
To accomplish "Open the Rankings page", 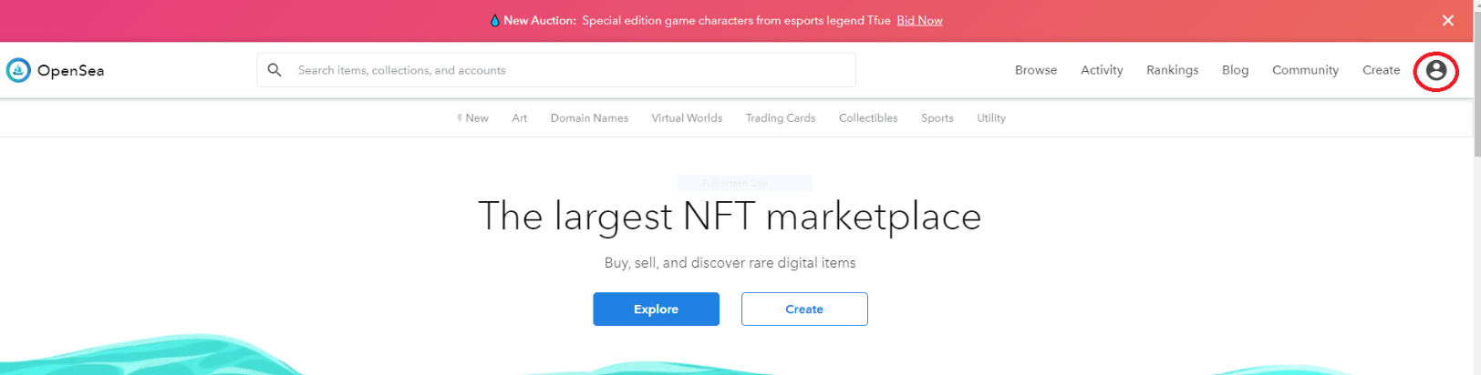I will (x=1172, y=70).
